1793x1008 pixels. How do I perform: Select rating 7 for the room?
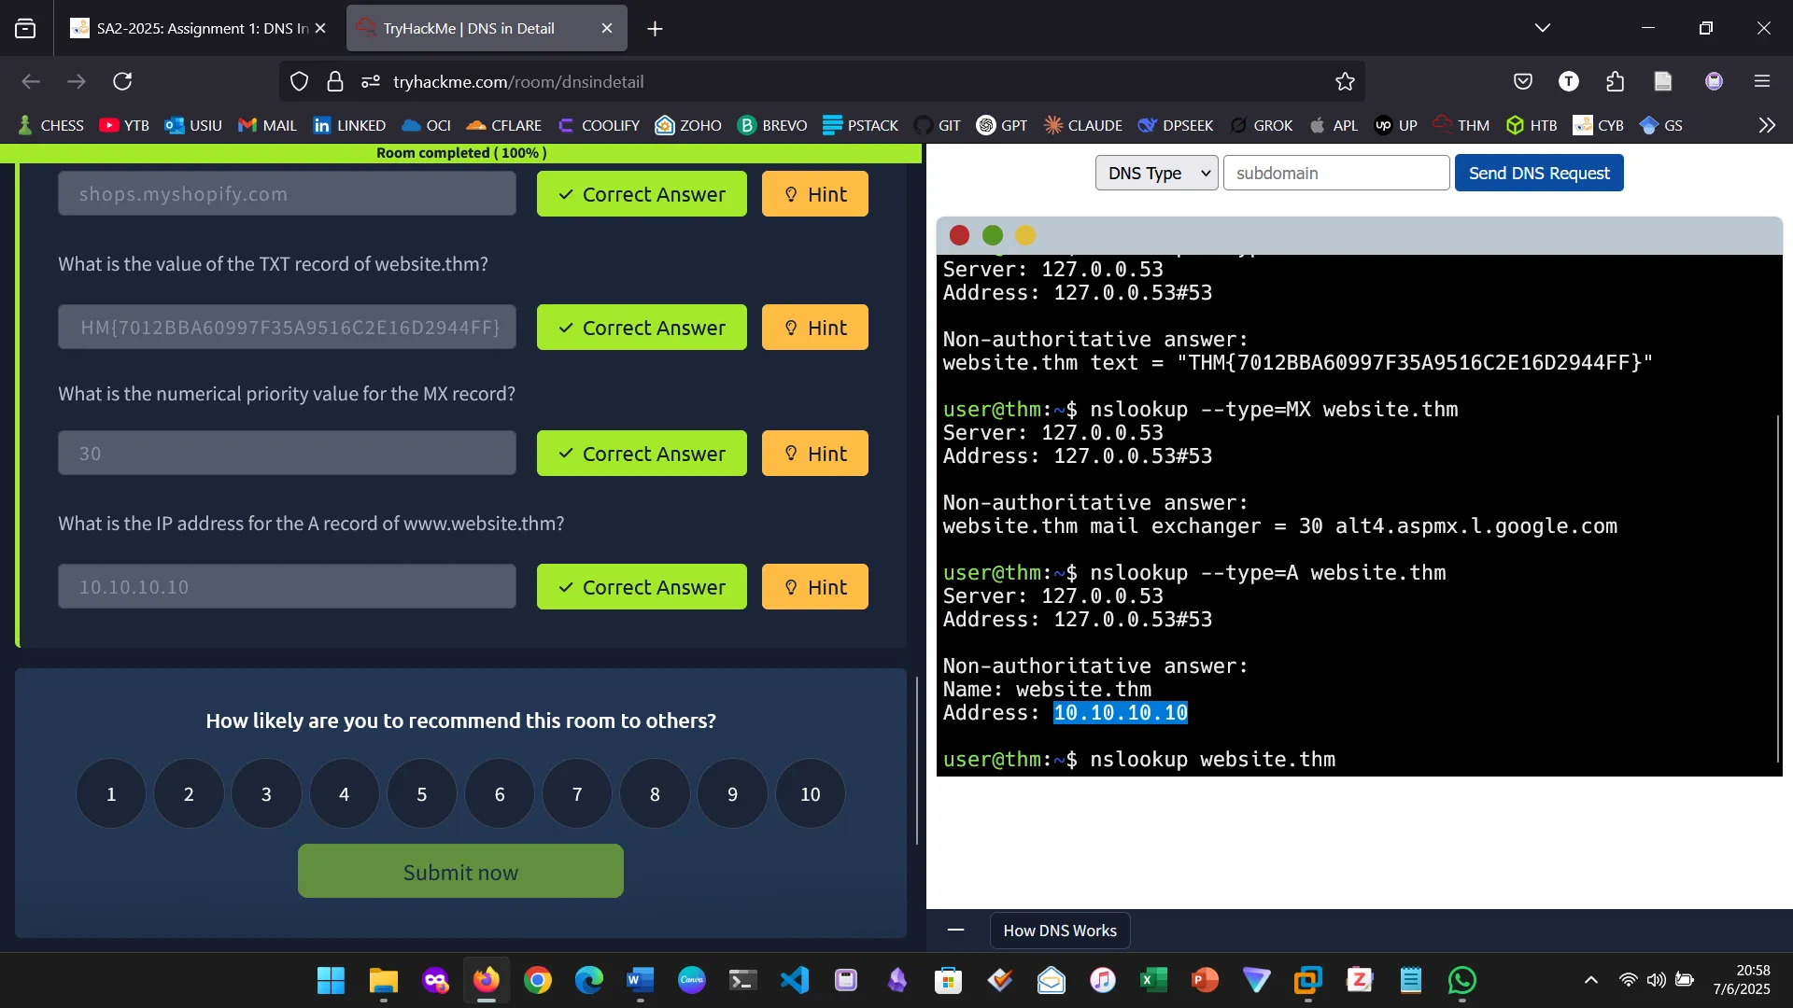tap(577, 793)
